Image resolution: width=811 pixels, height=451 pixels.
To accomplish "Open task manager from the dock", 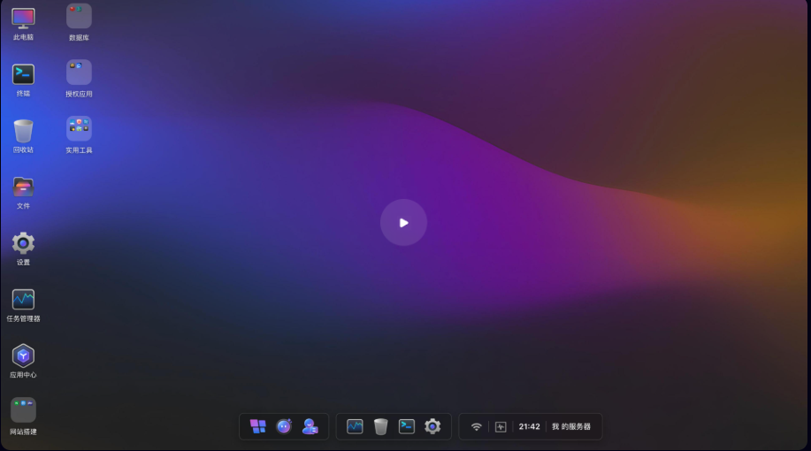I will [355, 427].
